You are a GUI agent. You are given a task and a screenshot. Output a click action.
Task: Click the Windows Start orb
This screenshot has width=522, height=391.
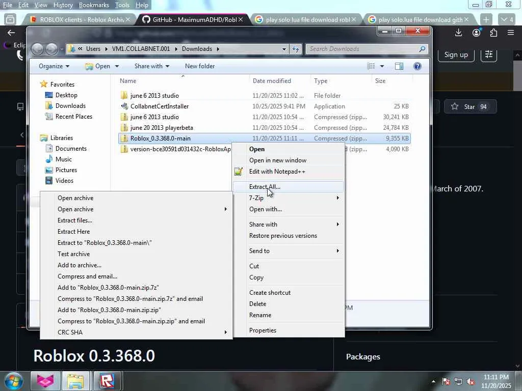tap(13, 381)
